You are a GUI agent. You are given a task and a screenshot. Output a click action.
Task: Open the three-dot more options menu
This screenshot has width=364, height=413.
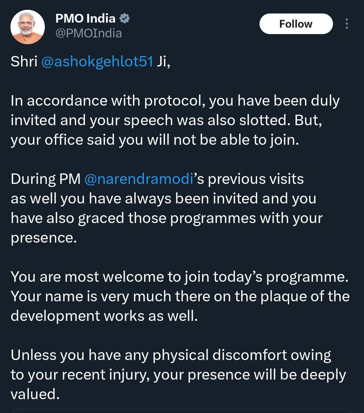(347, 24)
